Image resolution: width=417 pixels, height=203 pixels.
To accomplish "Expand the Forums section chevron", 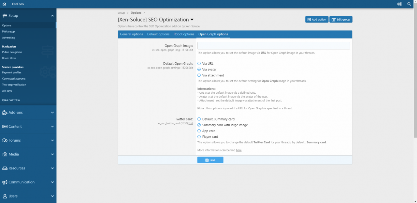I will click(52, 140).
